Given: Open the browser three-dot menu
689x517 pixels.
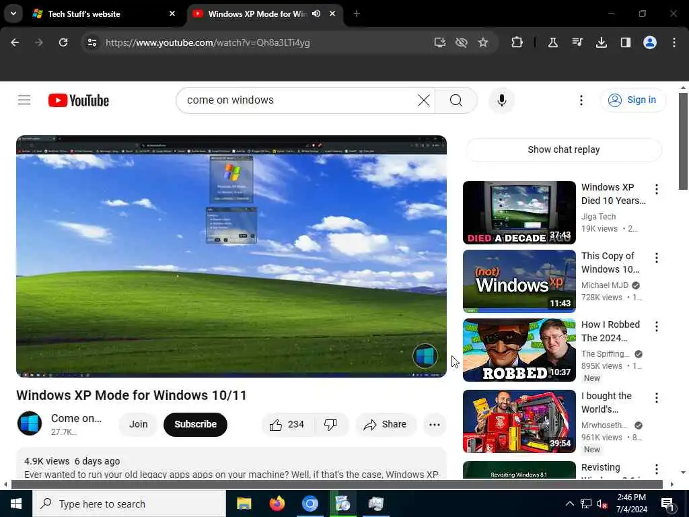Looking at the screenshot, I should point(674,42).
